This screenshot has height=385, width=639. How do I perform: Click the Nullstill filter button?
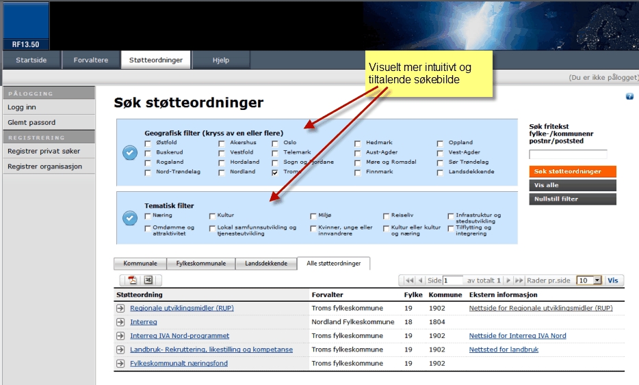pos(573,199)
